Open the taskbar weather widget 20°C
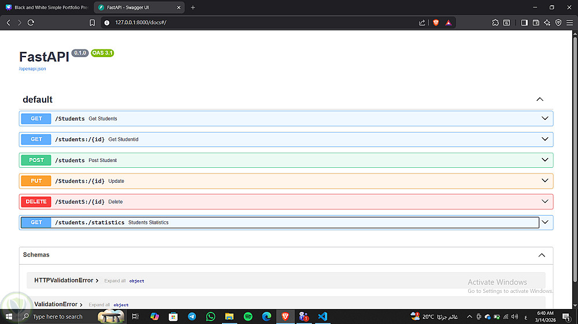Image resolution: width=578 pixels, height=324 pixels. tap(434, 317)
